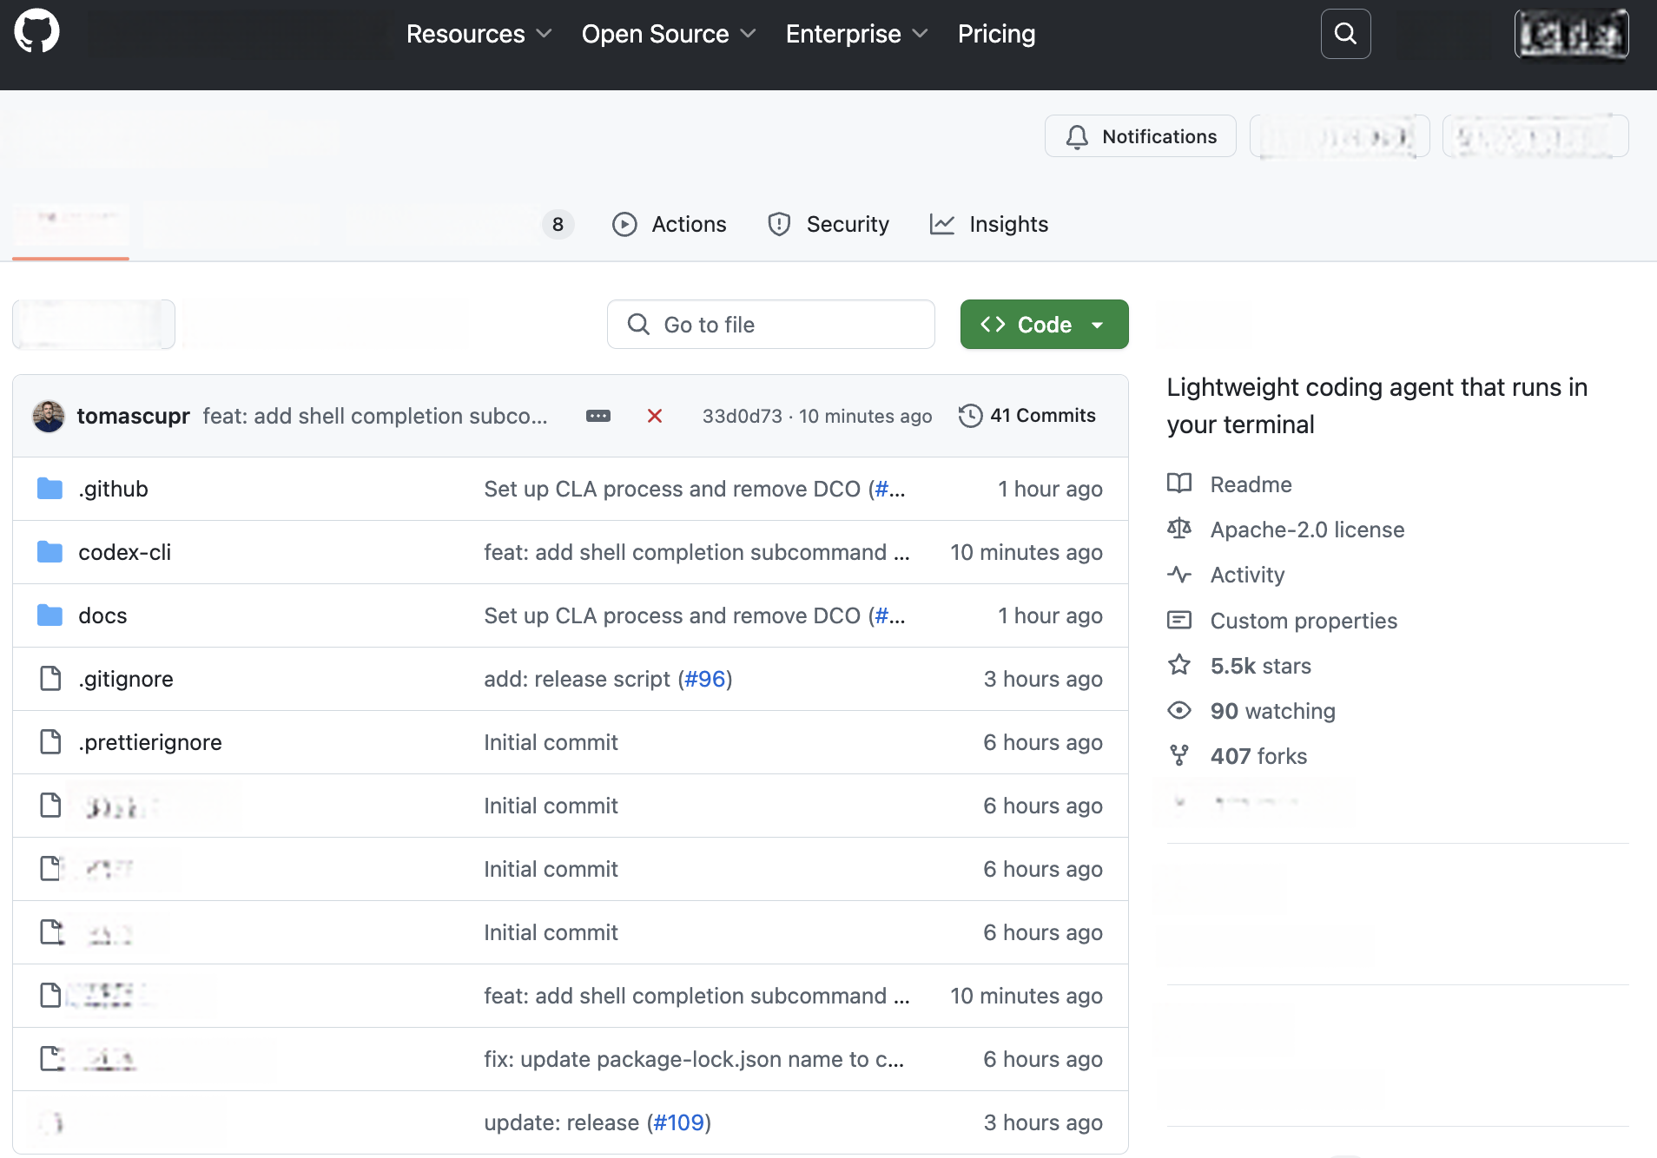
Task: Click the .github folder icon
Action: [x=50, y=489]
